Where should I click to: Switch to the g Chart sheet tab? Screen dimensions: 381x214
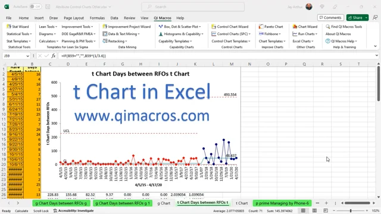click(164, 203)
